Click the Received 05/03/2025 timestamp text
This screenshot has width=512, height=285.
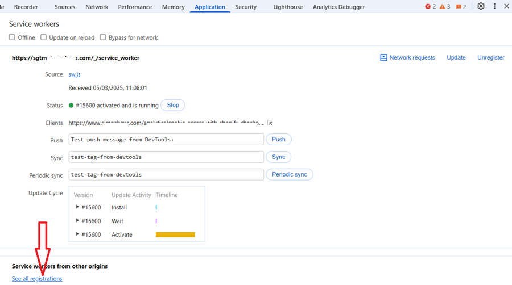(x=108, y=88)
